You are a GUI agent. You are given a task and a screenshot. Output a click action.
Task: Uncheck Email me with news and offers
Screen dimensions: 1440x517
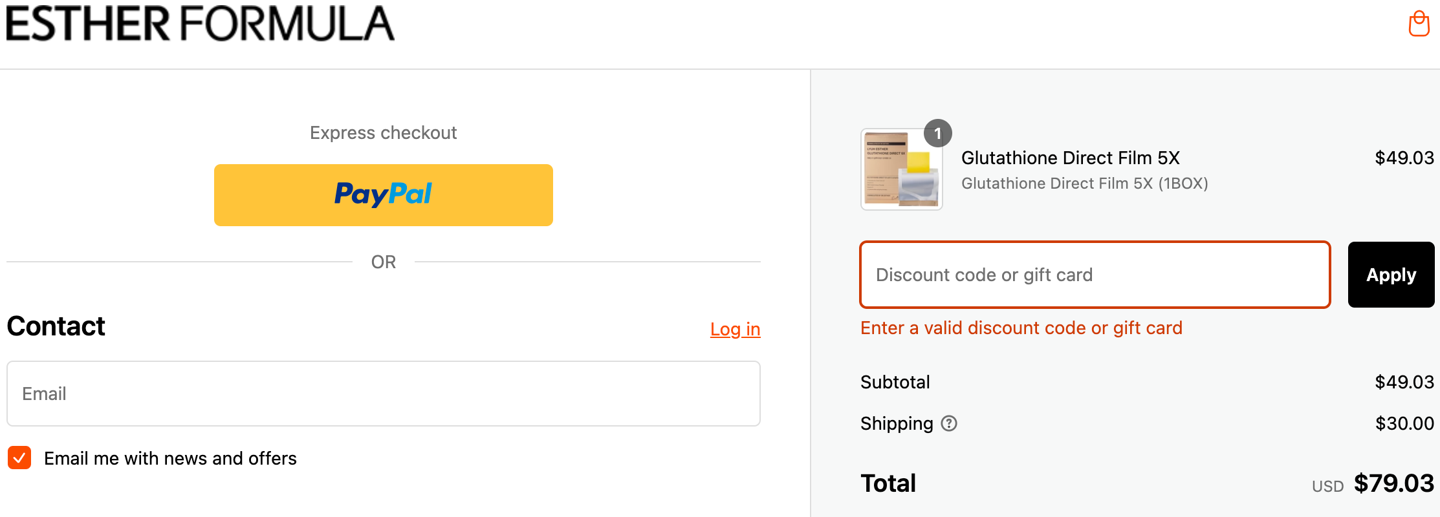click(19, 458)
